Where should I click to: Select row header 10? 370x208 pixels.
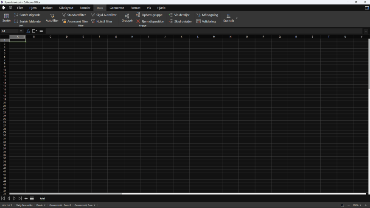(5, 70)
